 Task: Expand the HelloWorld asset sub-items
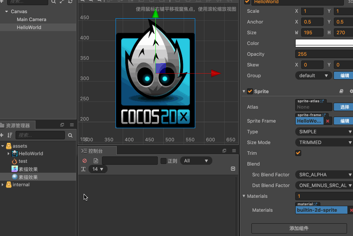tap(8, 154)
